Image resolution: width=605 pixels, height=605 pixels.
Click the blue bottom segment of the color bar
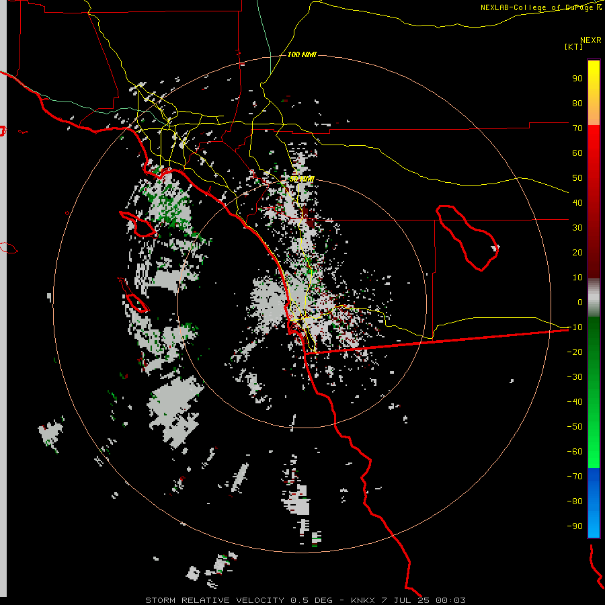pos(594,503)
